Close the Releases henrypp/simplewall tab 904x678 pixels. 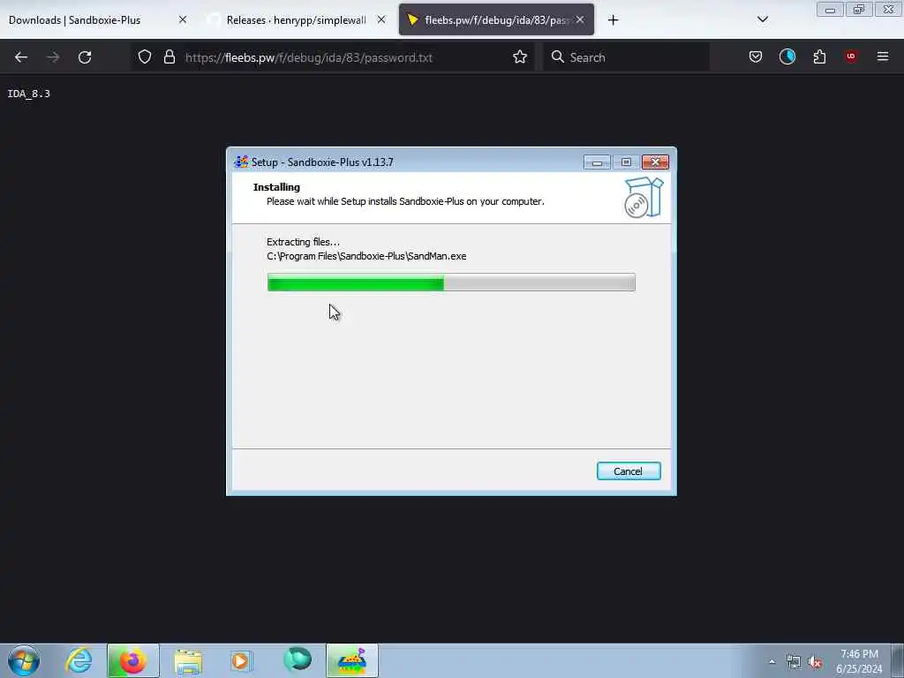click(x=381, y=19)
